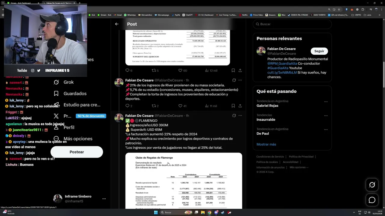Viewport: 385px width, 216px height.
Task: Open Premium with 50 % de descuento
Action: point(79,116)
